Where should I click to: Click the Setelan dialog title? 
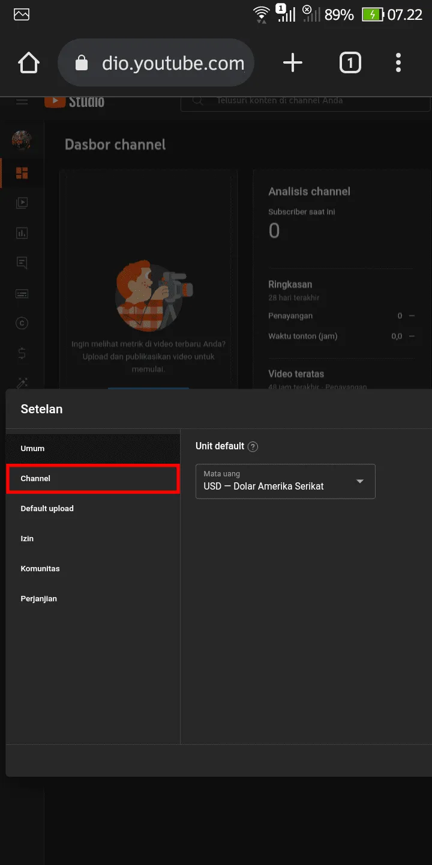[x=42, y=410]
